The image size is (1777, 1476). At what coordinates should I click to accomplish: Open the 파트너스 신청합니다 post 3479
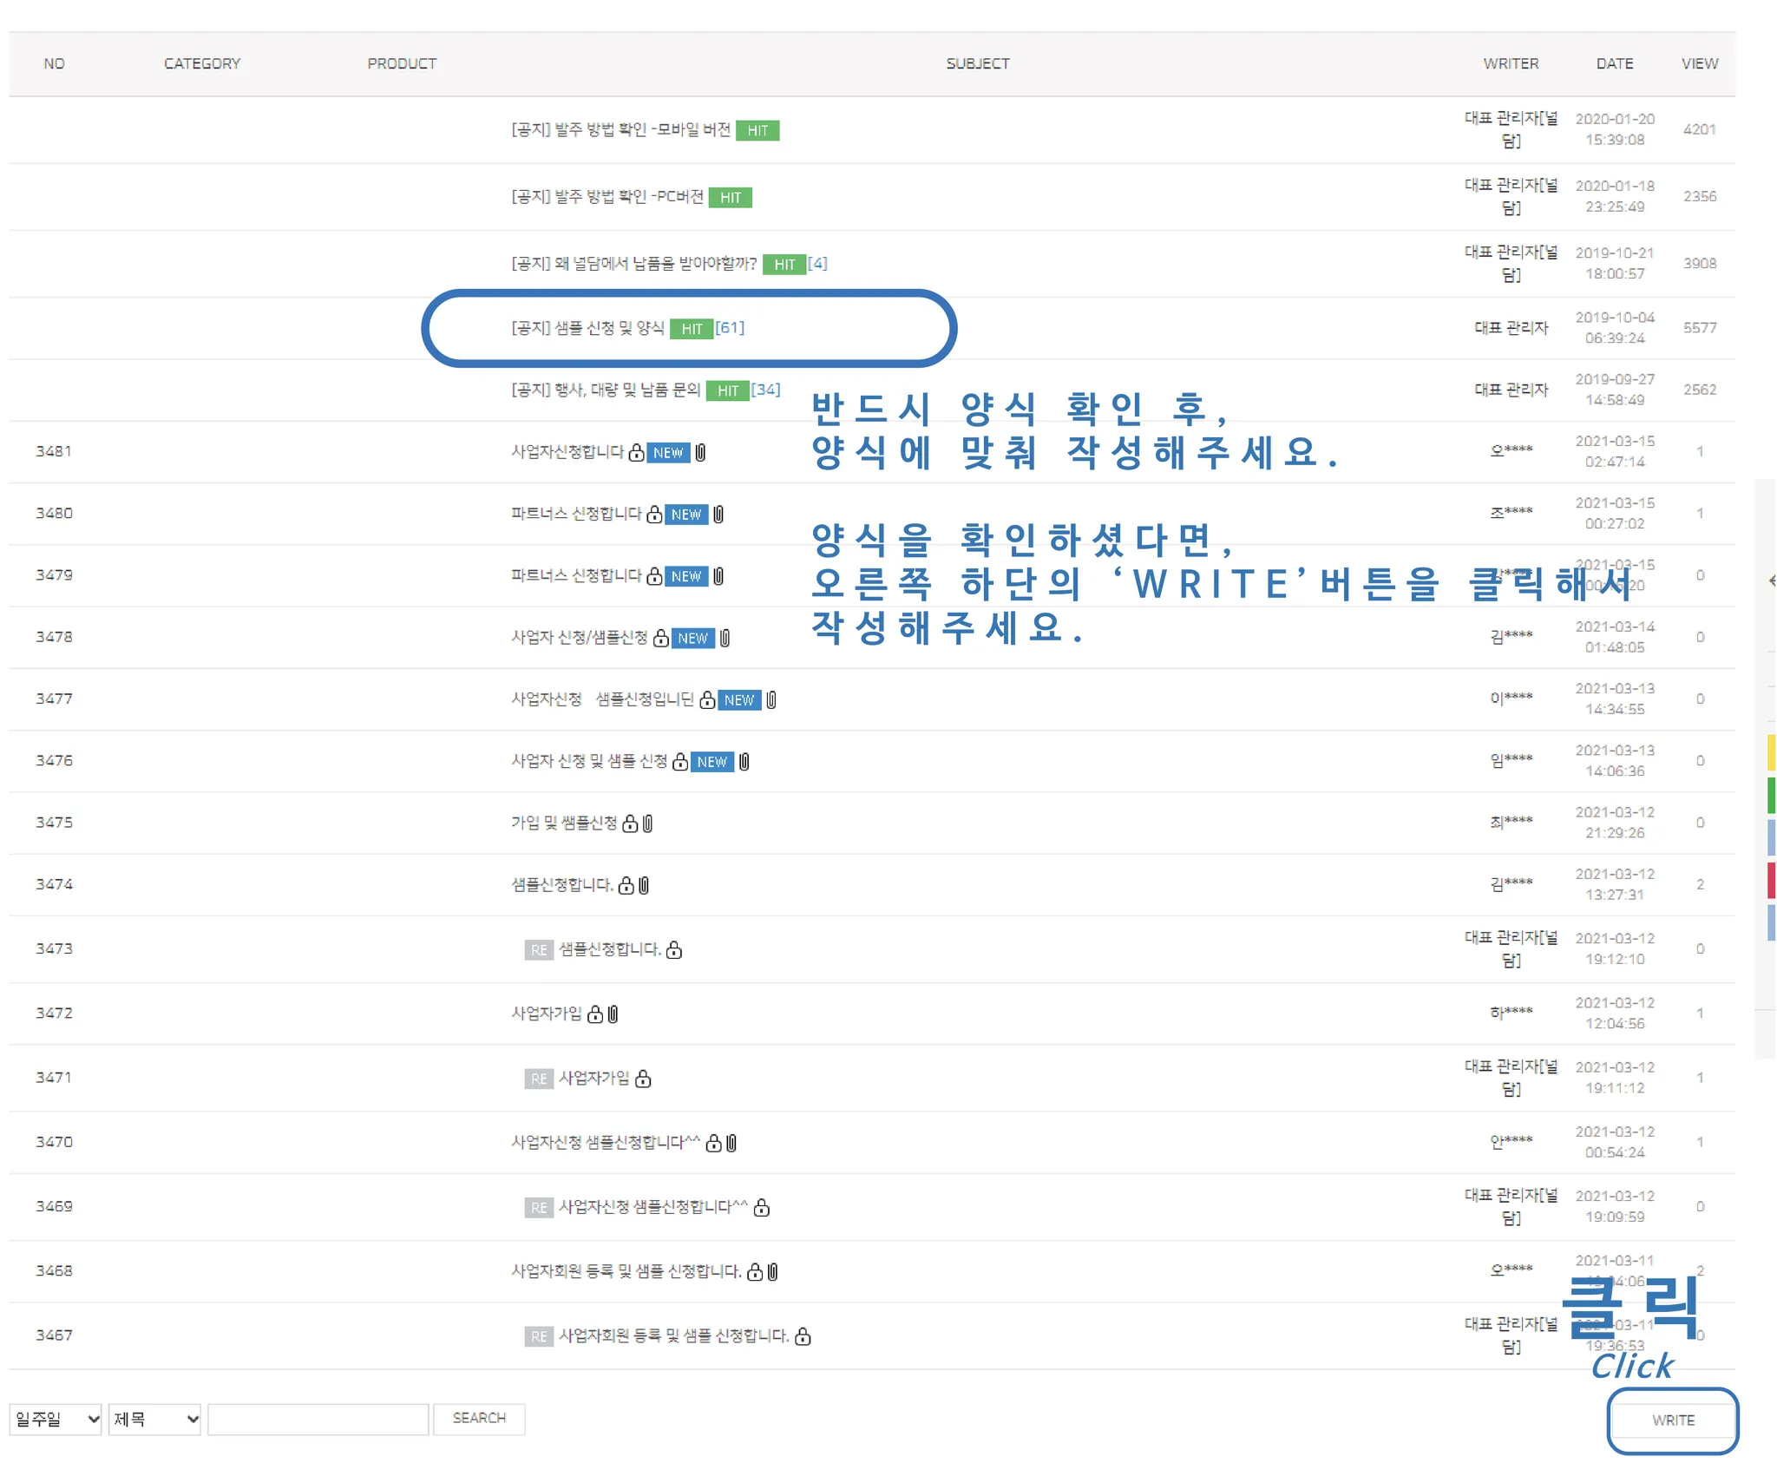[x=575, y=576]
